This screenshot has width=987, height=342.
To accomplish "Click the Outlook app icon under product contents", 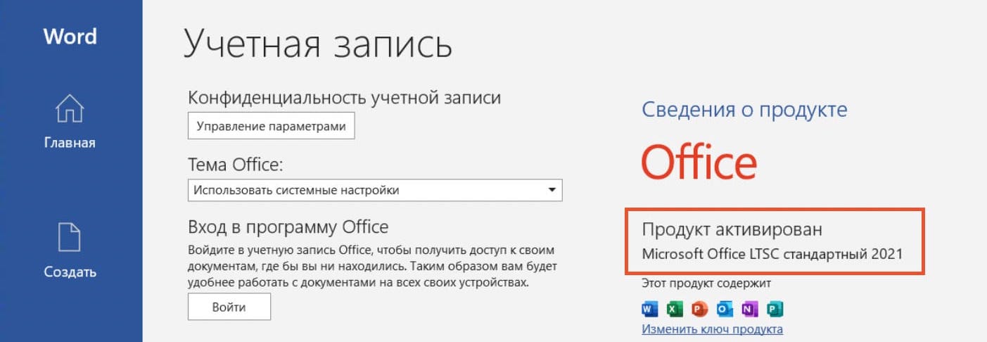I will click(725, 308).
